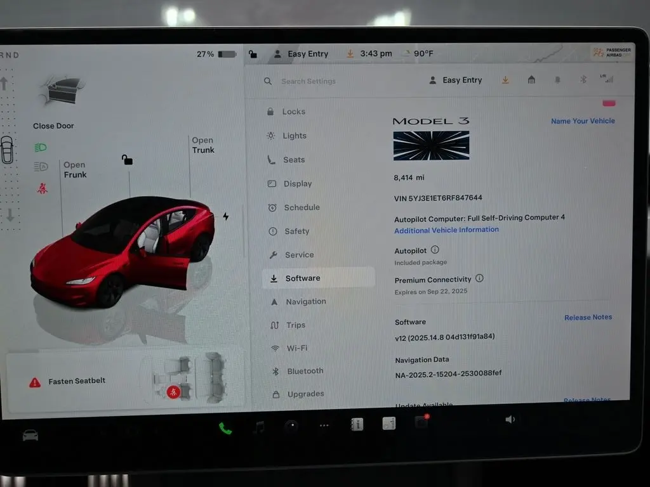Open the music app in dock

click(259, 427)
